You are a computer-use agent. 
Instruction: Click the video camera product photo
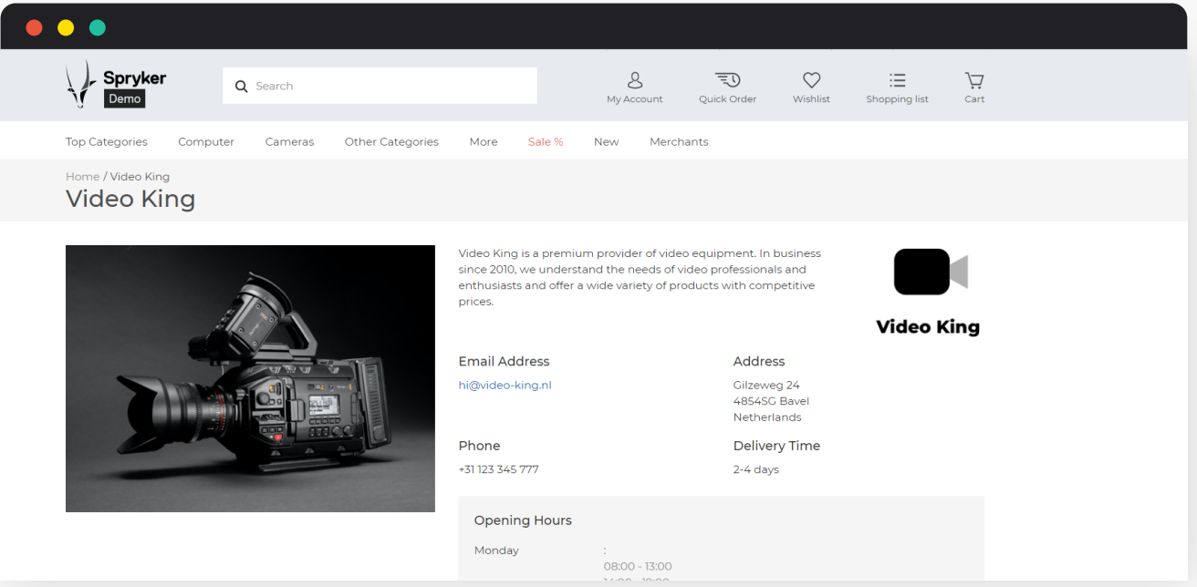(x=250, y=378)
